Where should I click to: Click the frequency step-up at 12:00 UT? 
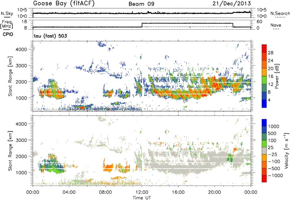click(142, 25)
